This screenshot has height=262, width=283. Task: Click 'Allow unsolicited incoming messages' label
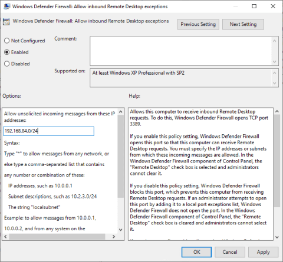tap(60, 117)
